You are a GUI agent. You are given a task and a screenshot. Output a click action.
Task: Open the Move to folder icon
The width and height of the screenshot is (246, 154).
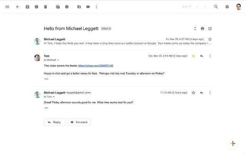[x=79, y=7]
